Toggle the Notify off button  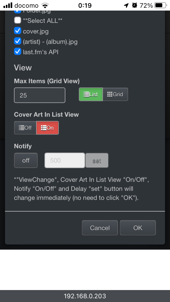[x=26, y=161]
